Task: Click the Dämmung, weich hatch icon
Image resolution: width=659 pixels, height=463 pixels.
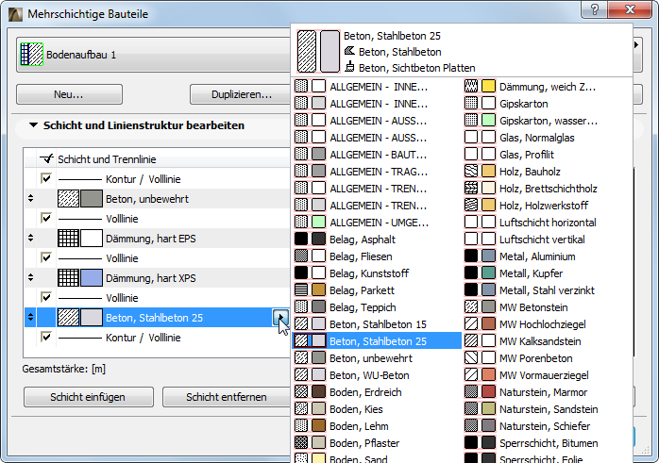Action: (471, 87)
